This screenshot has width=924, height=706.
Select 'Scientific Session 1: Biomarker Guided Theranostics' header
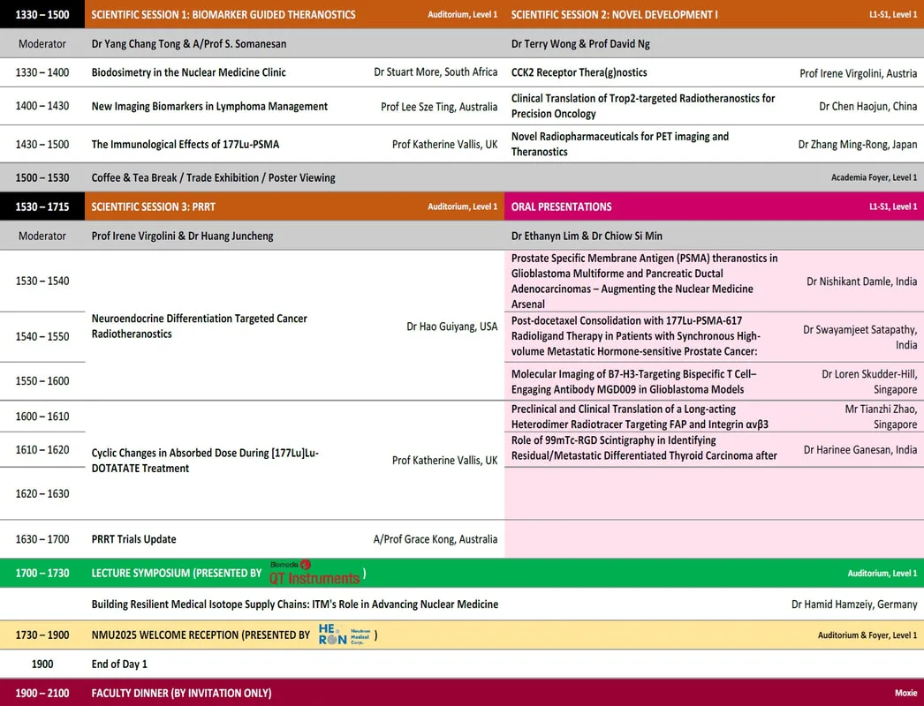pos(223,14)
